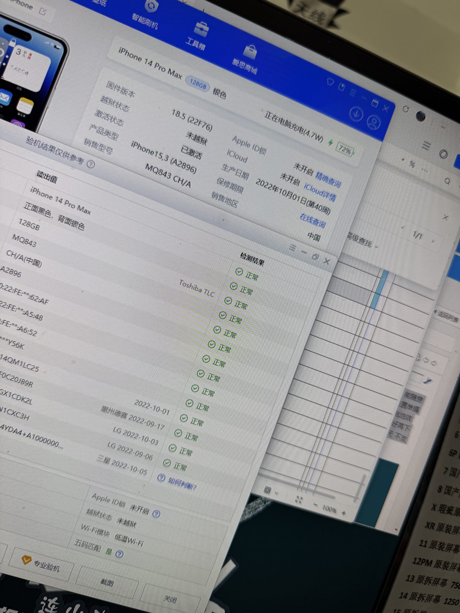
Task: Click the 关闭 button in report window
Action: click(x=170, y=599)
